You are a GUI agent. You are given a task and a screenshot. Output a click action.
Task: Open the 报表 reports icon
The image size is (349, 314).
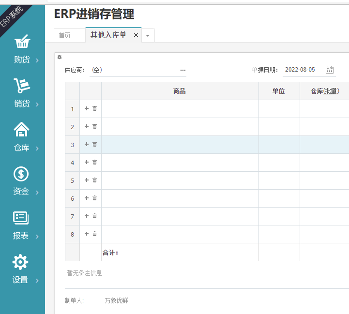(x=21, y=218)
